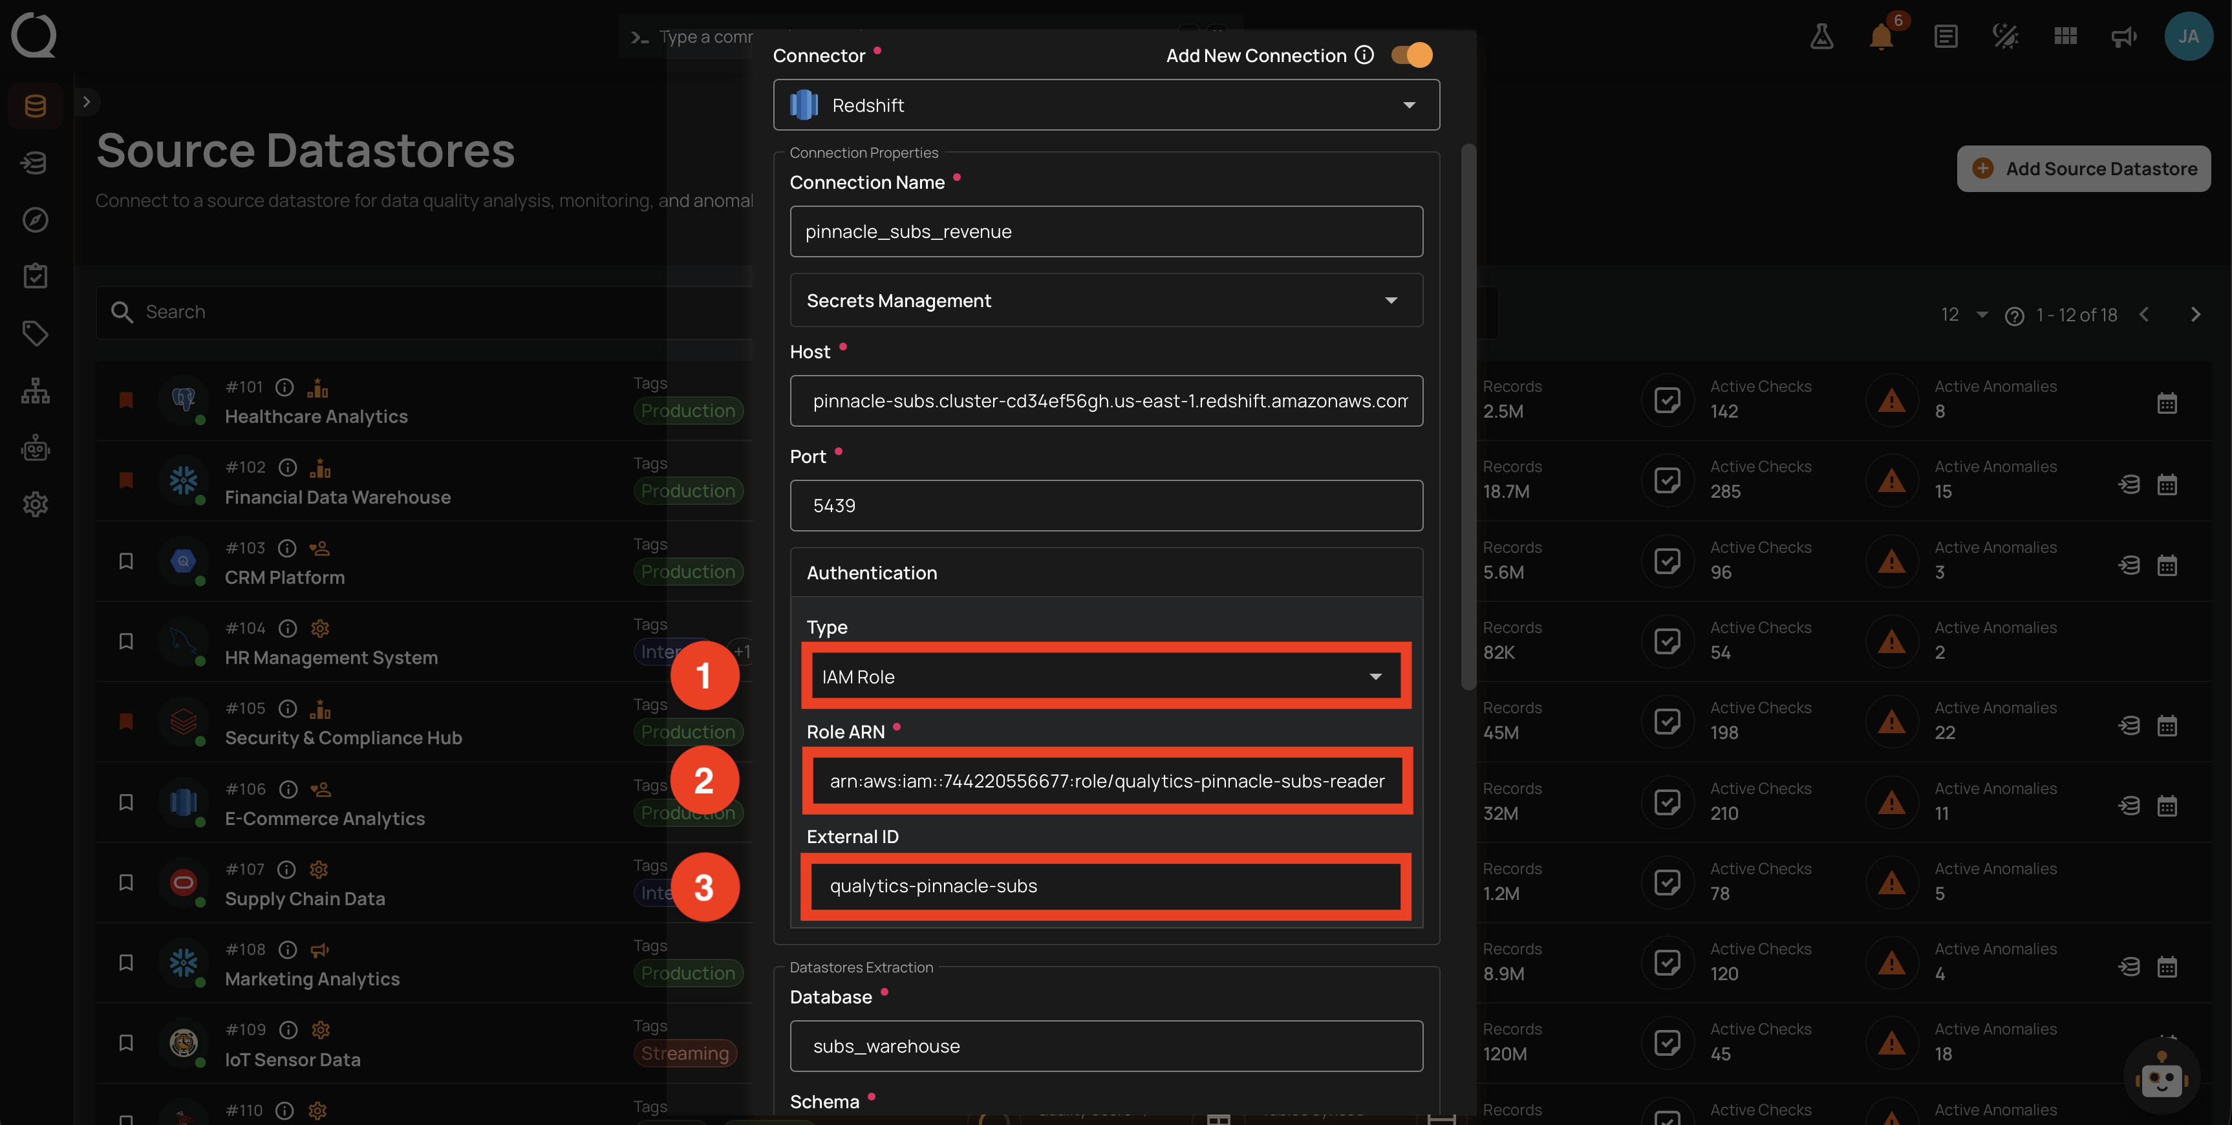
Task: Open the lab flask icon in header
Action: click(x=1821, y=36)
